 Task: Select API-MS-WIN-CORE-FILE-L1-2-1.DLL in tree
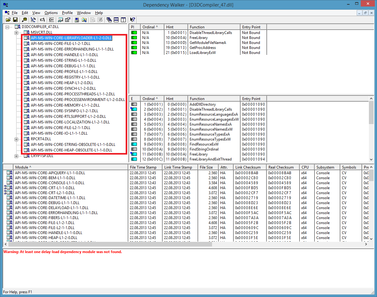pyautogui.click(x=60, y=44)
